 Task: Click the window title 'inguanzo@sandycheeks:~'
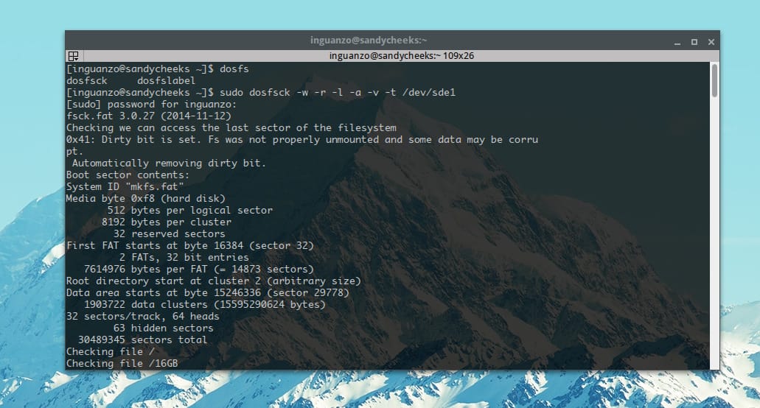[x=369, y=41]
